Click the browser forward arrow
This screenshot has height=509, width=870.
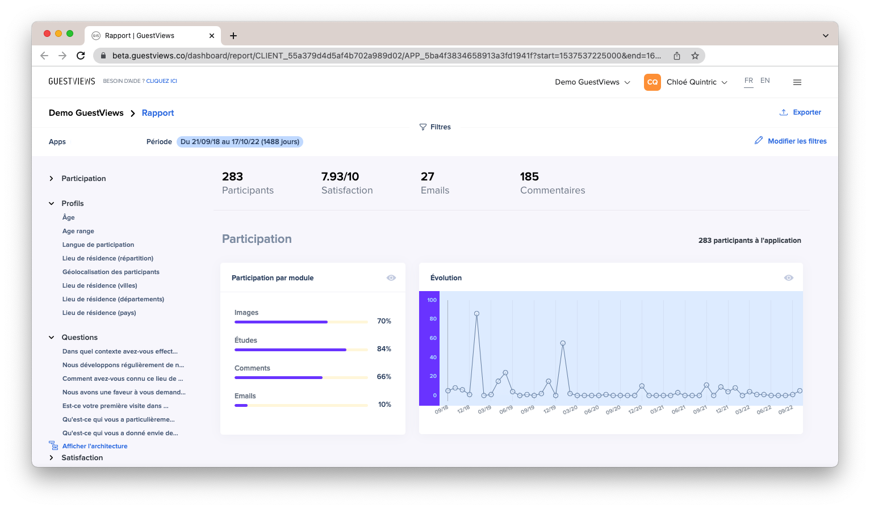click(x=62, y=56)
